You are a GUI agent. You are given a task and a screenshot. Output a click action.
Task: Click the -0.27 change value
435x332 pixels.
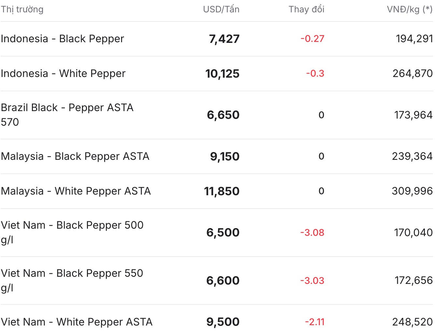pyautogui.click(x=313, y=39)
